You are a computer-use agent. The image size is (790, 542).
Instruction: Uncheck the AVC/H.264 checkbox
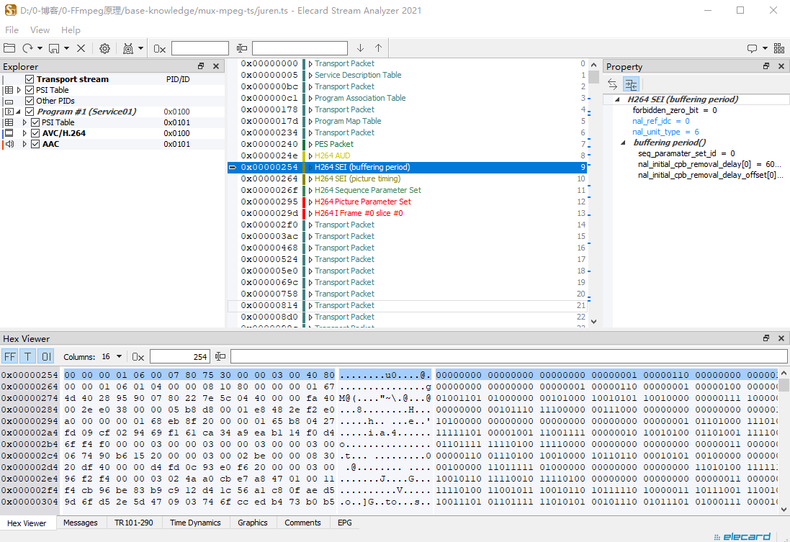tap(35, 132)
